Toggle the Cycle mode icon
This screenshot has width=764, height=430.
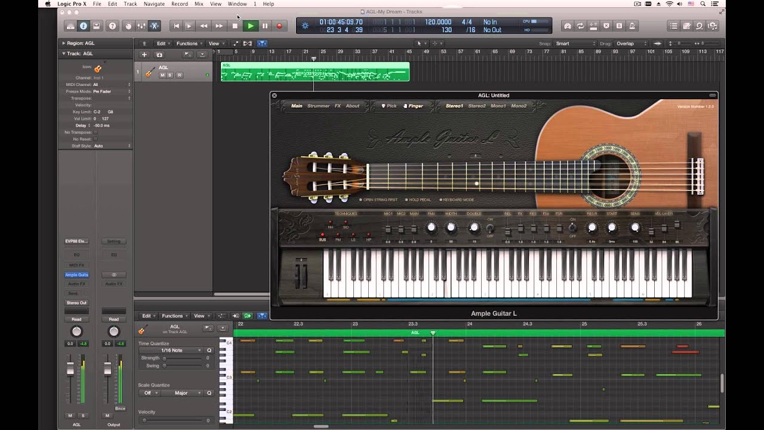pyautogui.click(x=580, y=26)
